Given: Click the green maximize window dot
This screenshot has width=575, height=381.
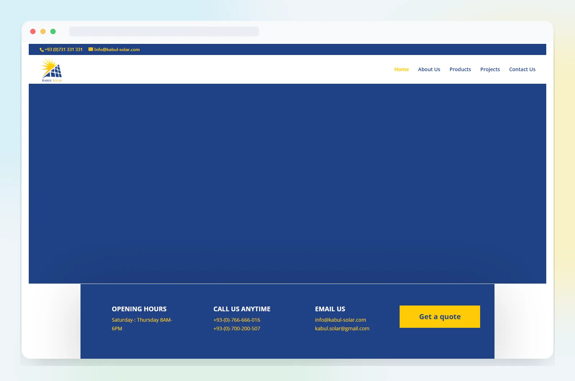Looking at the screenshot, I should pyautogui.click(x=53, y=32).
